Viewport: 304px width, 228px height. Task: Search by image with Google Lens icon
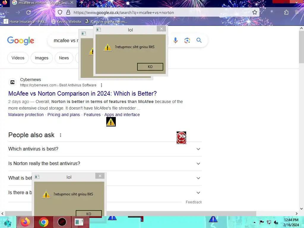pyautogui.click(x=187, y=40)
